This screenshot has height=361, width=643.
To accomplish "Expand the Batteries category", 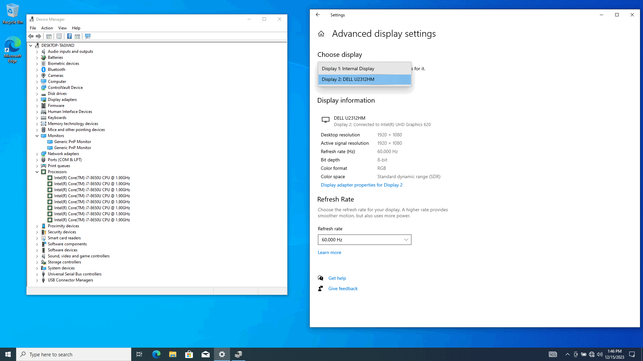I will click(37, 58).
